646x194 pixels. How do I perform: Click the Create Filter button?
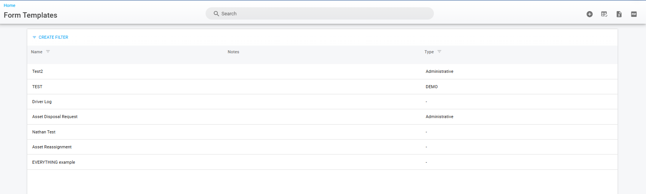50,37
